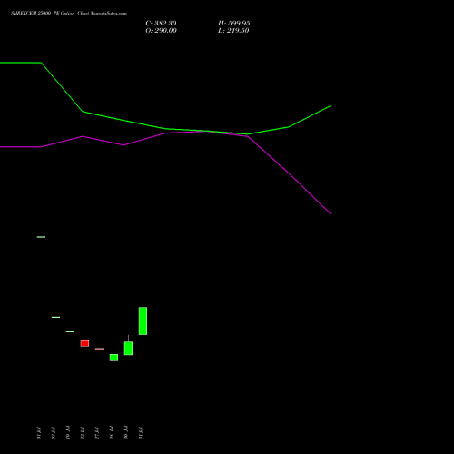
Task: Click the thin red candle for 27 Jul
Action: [99, 349]
